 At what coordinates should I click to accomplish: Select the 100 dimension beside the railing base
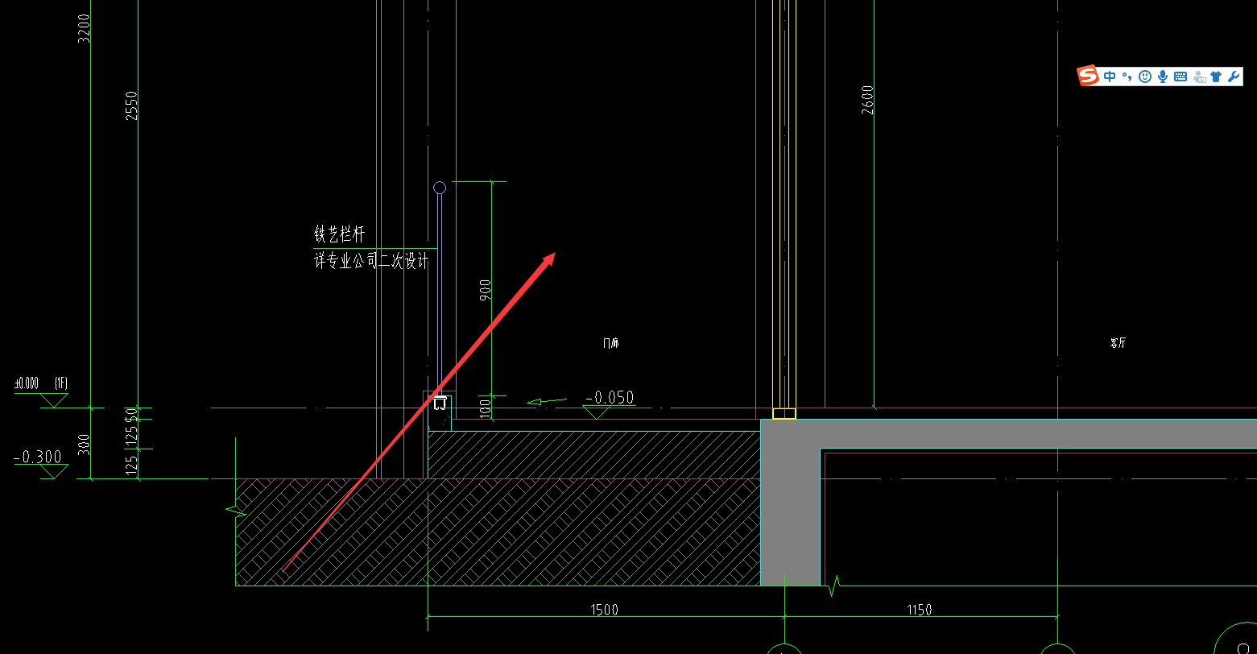click(x=486, y=408)
